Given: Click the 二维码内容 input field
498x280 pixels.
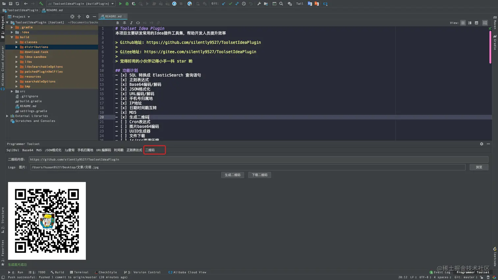Looking at the screenshot, I should (x=258, y=159).
